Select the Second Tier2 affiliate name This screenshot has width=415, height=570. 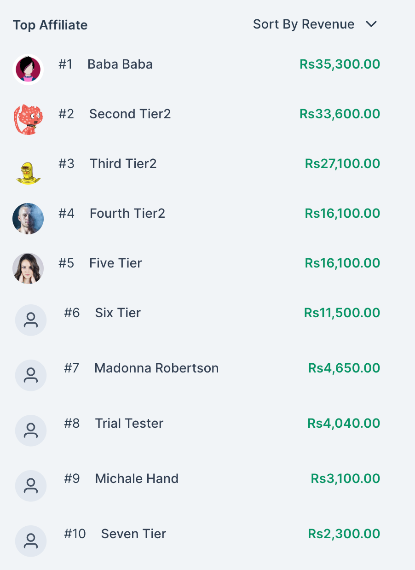(130, 114)
